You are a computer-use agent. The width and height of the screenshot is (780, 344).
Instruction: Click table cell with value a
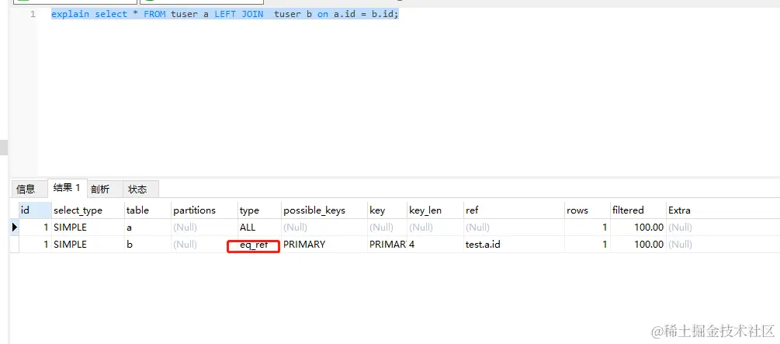(x=147, y=228)
